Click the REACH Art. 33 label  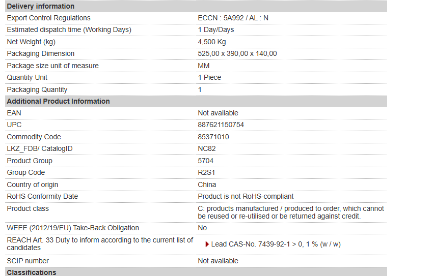pos(100,243)
